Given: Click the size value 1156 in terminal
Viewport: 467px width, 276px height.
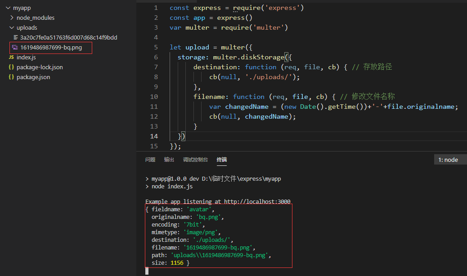Looking at the screenshot, I should point(177,263).
